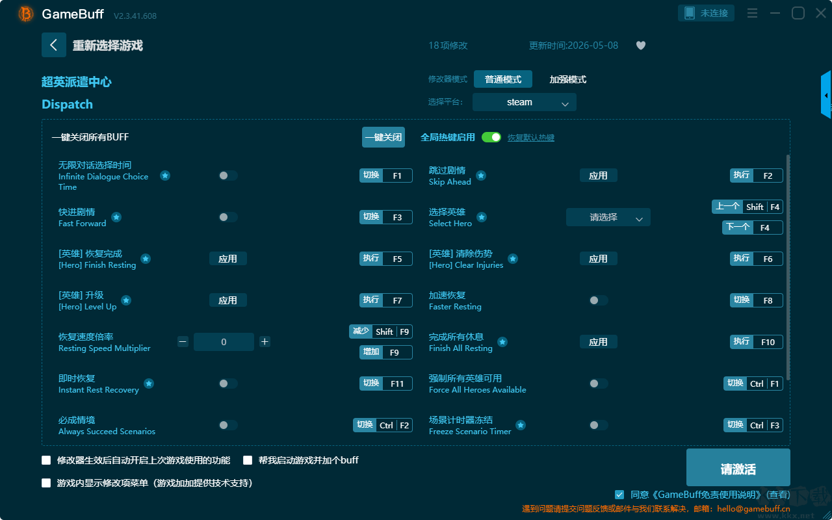Click star icon beside Instant Rest Recovery
This screenshot has height=520, width=832.
pyautogui.click(x=149, y=383)
